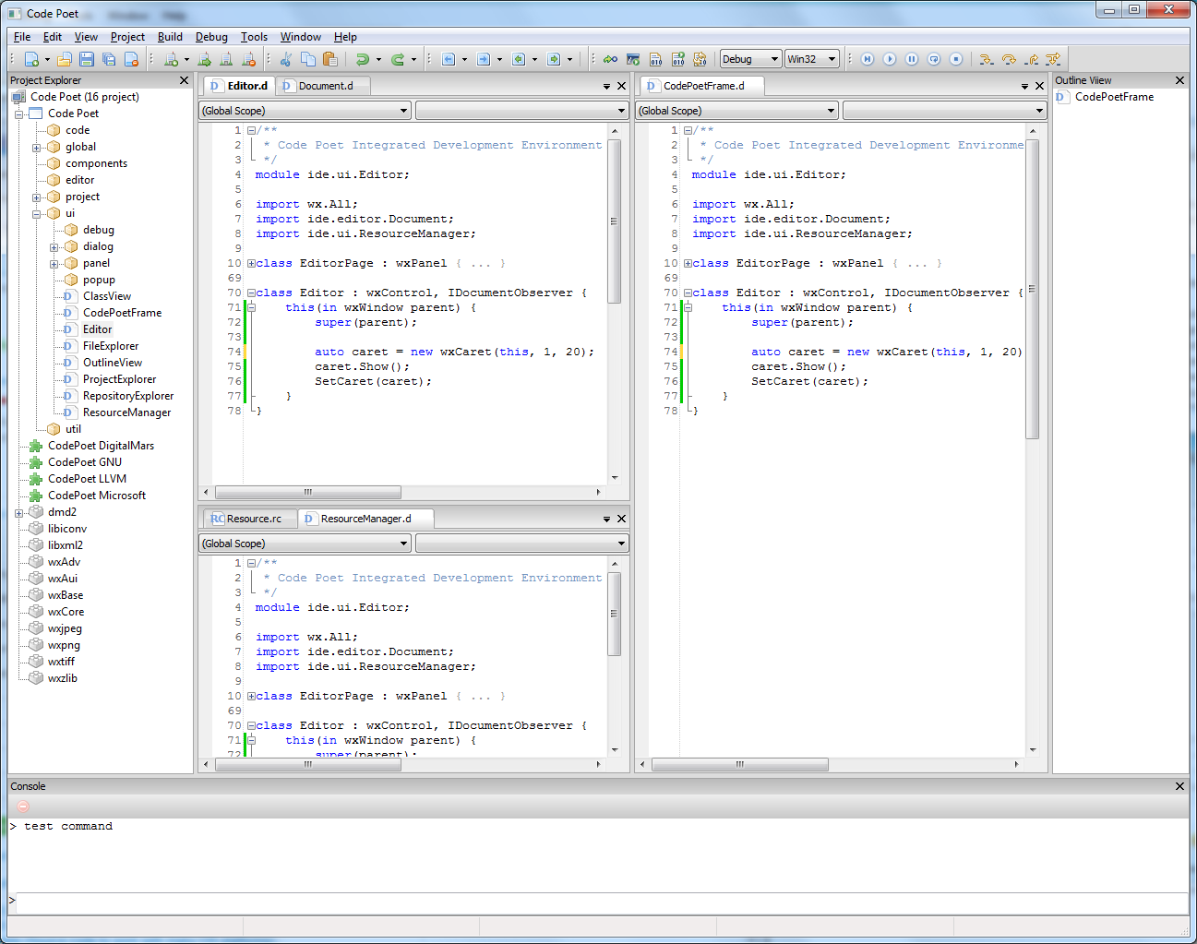Open the Tools menu

pos(254,37)
